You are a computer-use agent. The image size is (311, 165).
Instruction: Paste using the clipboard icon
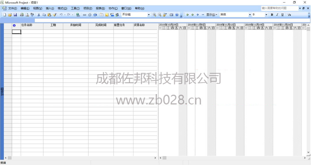[49, 15]
